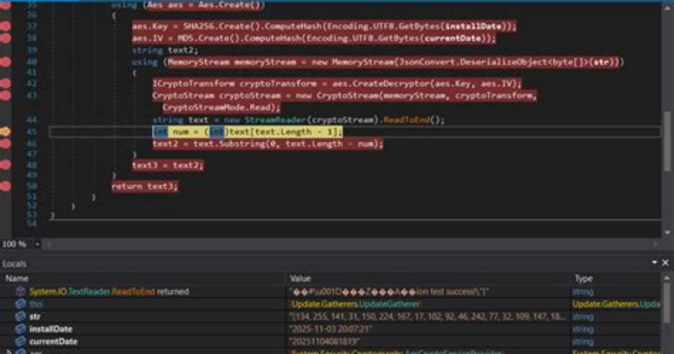Click the icon beside the ReadToEnd returned row

pyautogui.click(x=20, y=291)
